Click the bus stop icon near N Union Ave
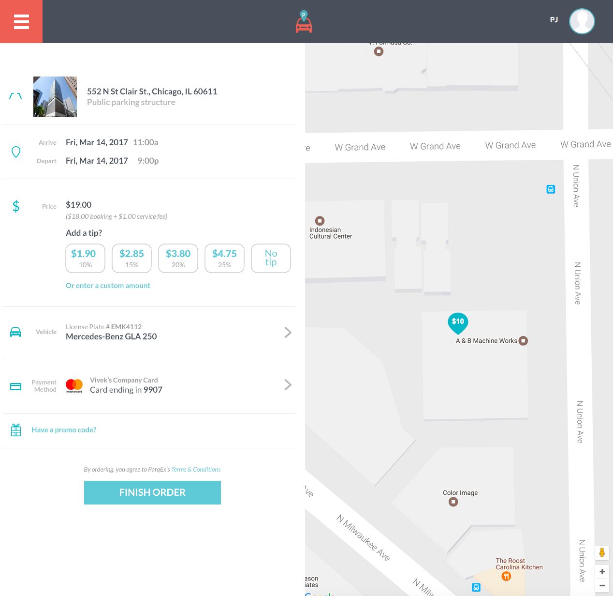The height and width of the screenshot is (596, 613). point(551,189)
